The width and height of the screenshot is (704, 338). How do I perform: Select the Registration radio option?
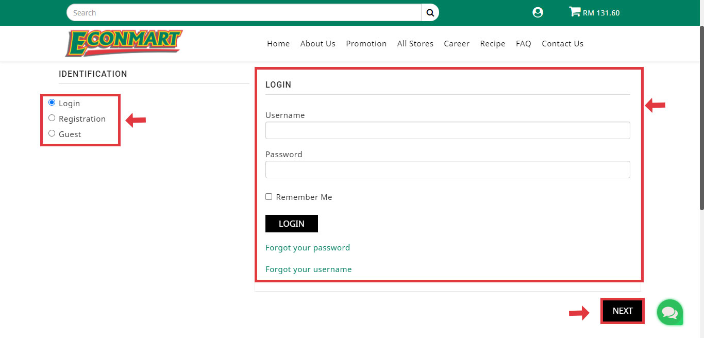[52, 118]
